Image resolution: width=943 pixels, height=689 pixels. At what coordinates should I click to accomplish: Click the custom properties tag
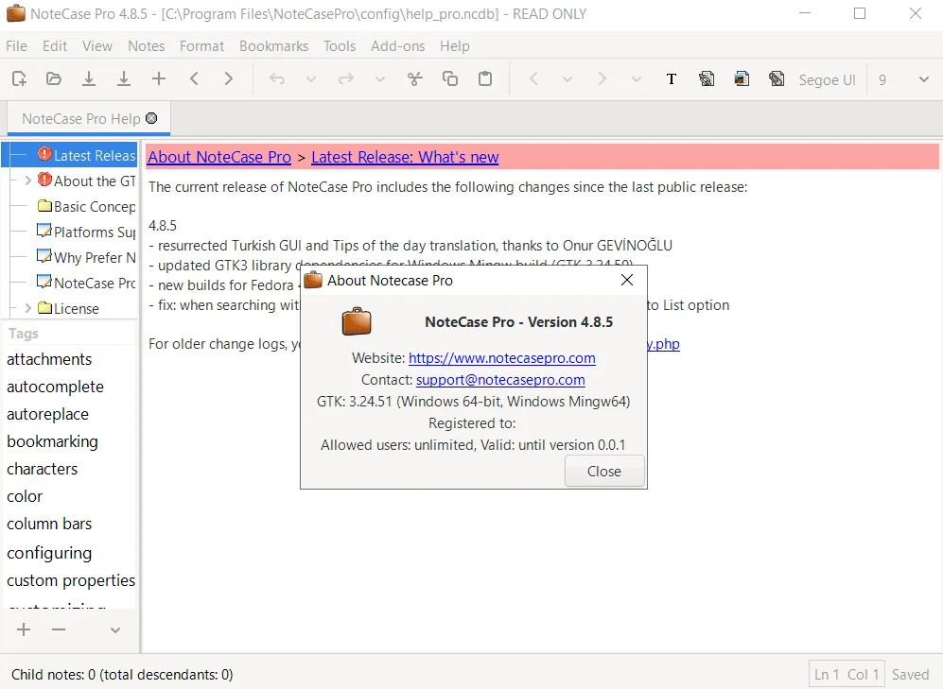click(x=71, y=581)
